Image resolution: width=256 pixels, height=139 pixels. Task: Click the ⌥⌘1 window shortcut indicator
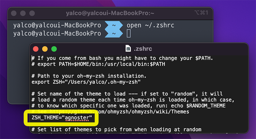point(201,12)
